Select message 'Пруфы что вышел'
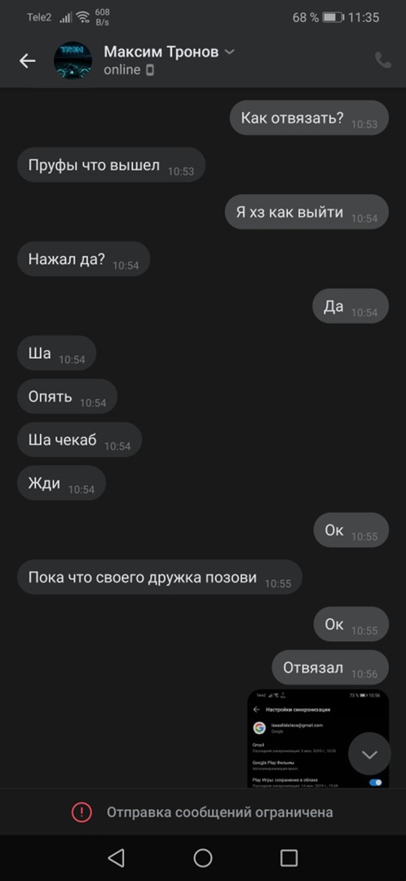Viewport: 406px width, 881px height. click(x=111, y=166)
